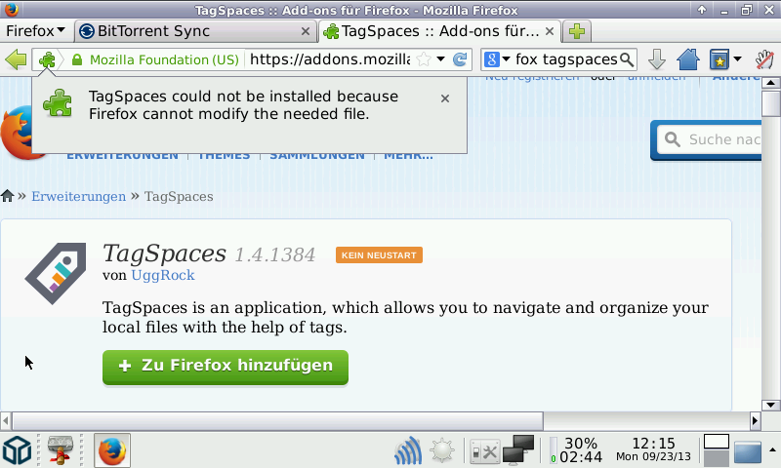Click the add-on puzzle piece in the address bar

47,59
